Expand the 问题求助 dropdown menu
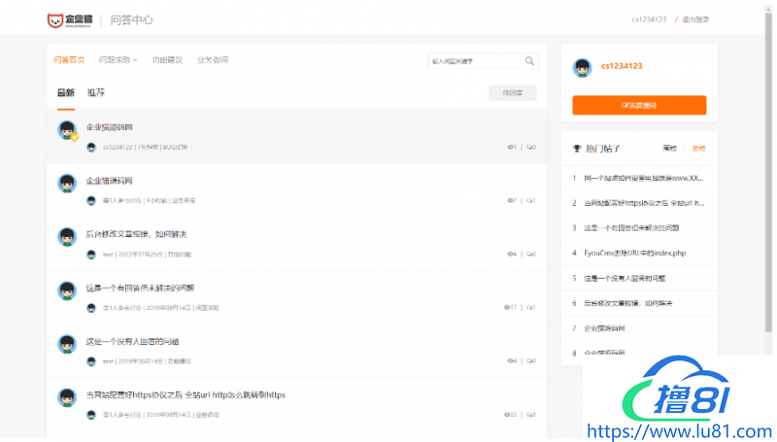The width and height of the screenshot is (777, 442). (118, 60)
